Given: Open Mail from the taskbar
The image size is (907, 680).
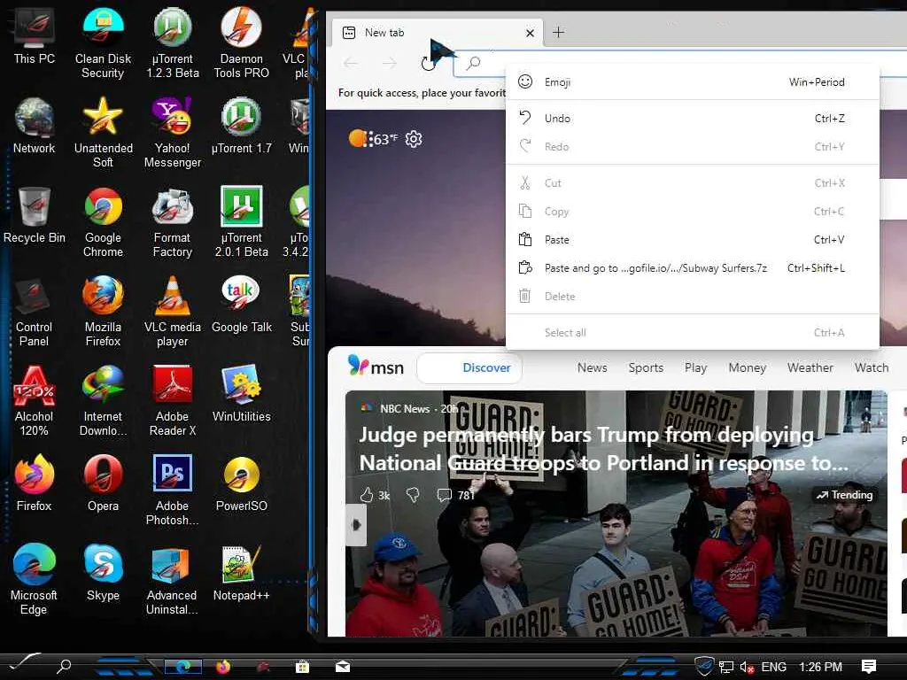Looking at the screenshot, I should coord(343,668).
